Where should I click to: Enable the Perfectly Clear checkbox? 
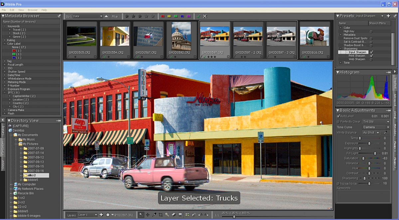[338, 122]
